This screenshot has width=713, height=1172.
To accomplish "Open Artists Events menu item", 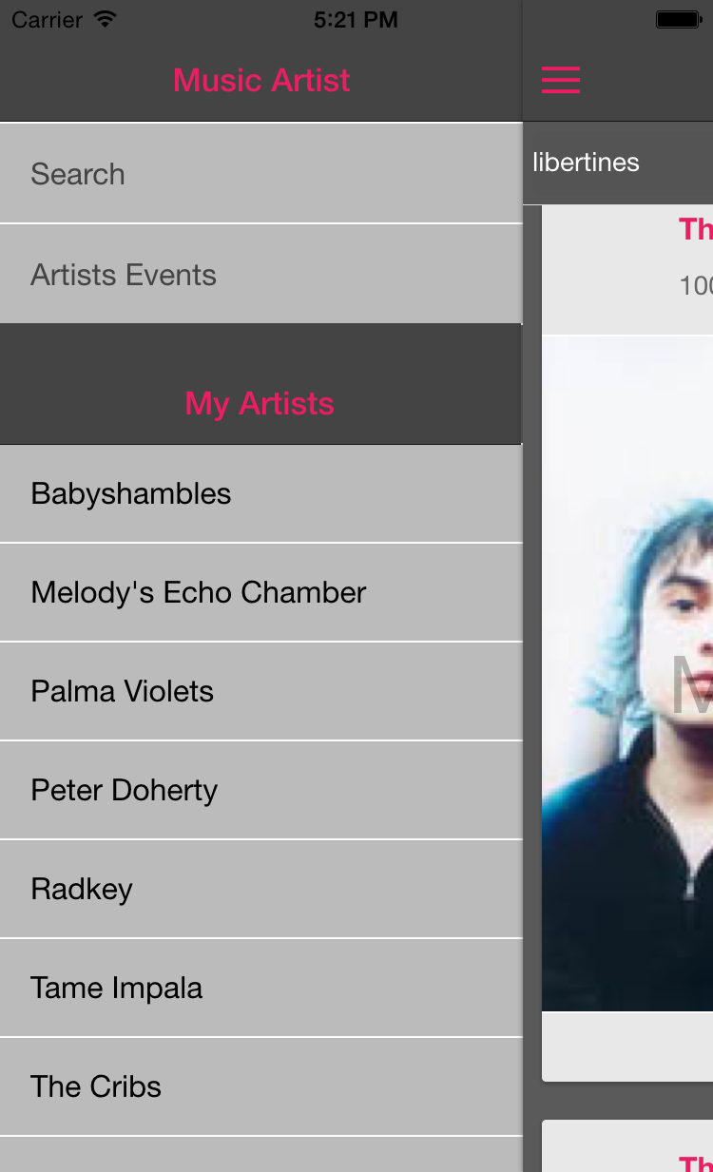I will [x=260, y=275].
